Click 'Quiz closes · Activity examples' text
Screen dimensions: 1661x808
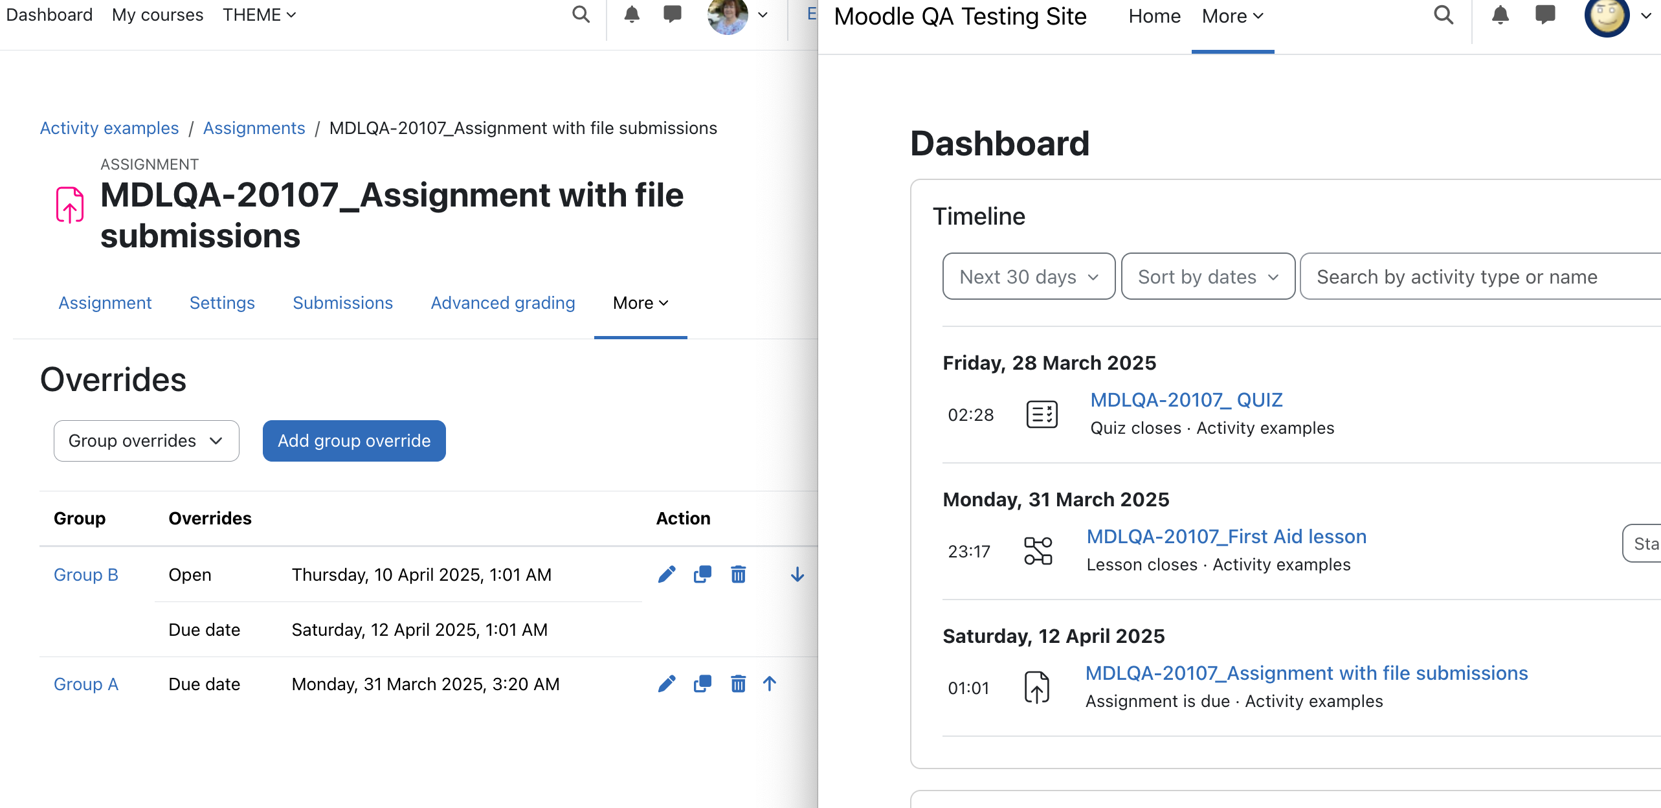1212,428
